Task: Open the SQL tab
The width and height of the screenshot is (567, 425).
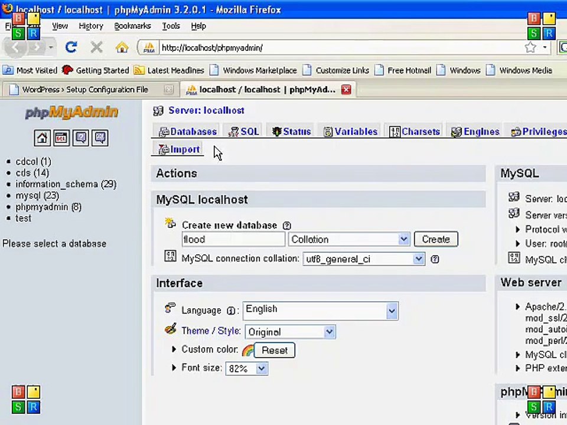Action: point(244,132)
